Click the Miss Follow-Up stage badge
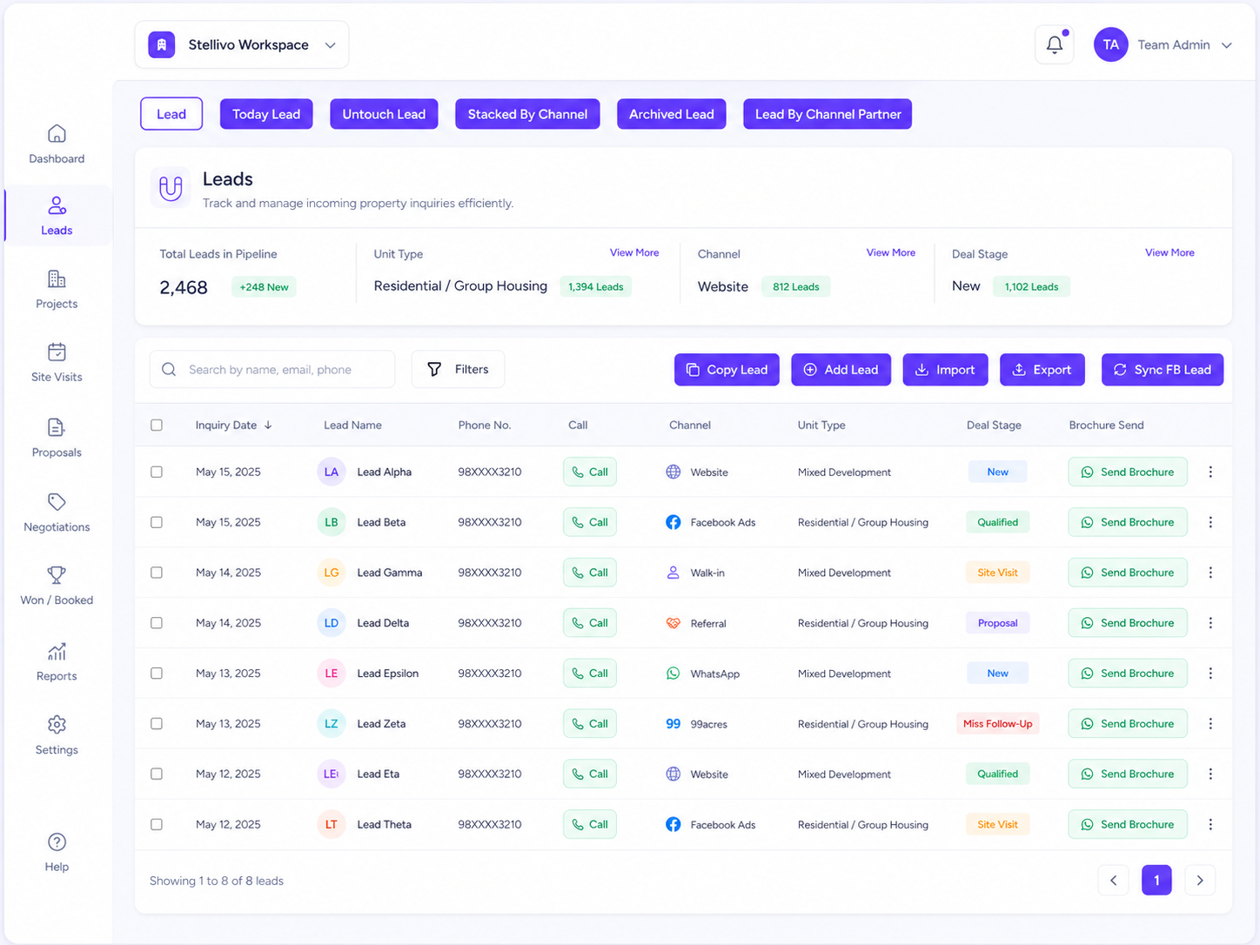Image resolution: width=1260 pixels, height=945 pixels. click(x=997, y=724)
